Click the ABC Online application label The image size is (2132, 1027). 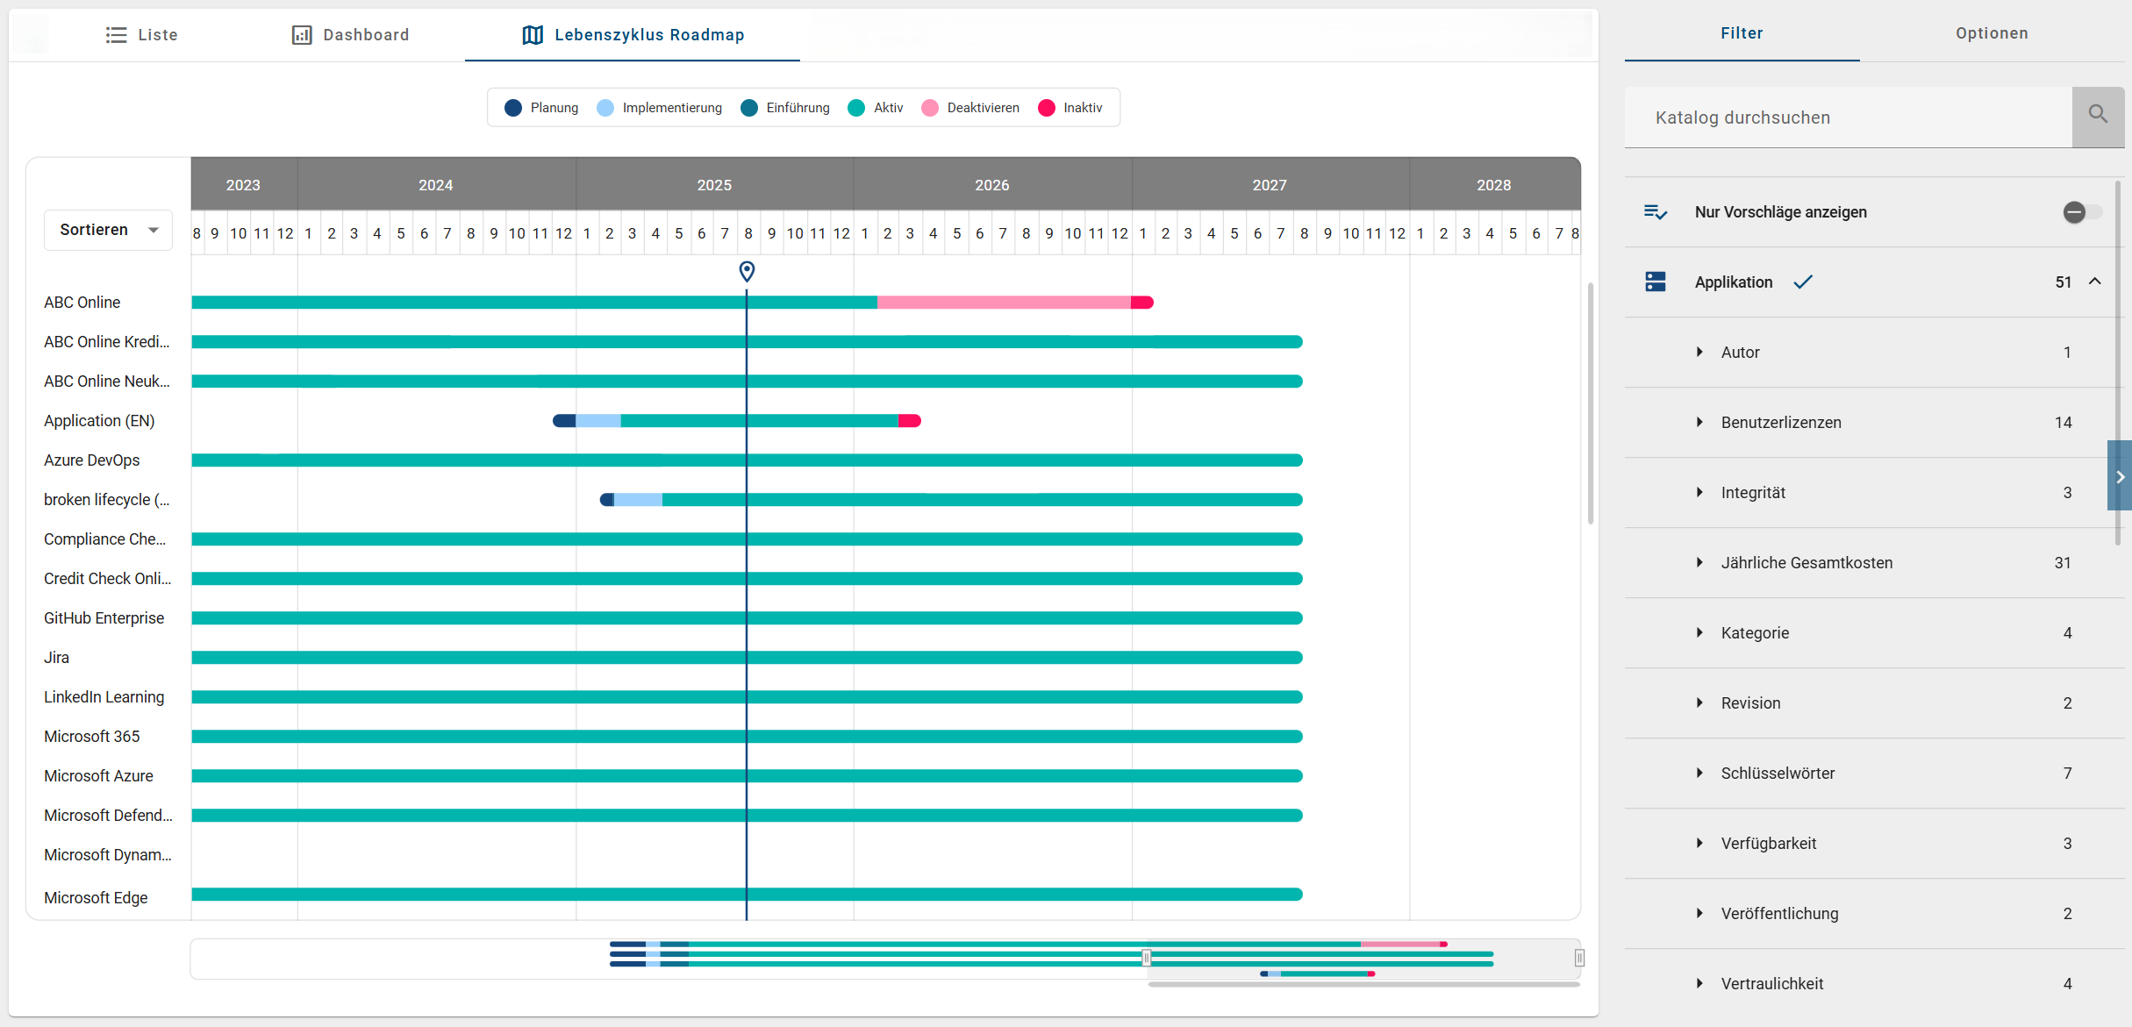82,303
